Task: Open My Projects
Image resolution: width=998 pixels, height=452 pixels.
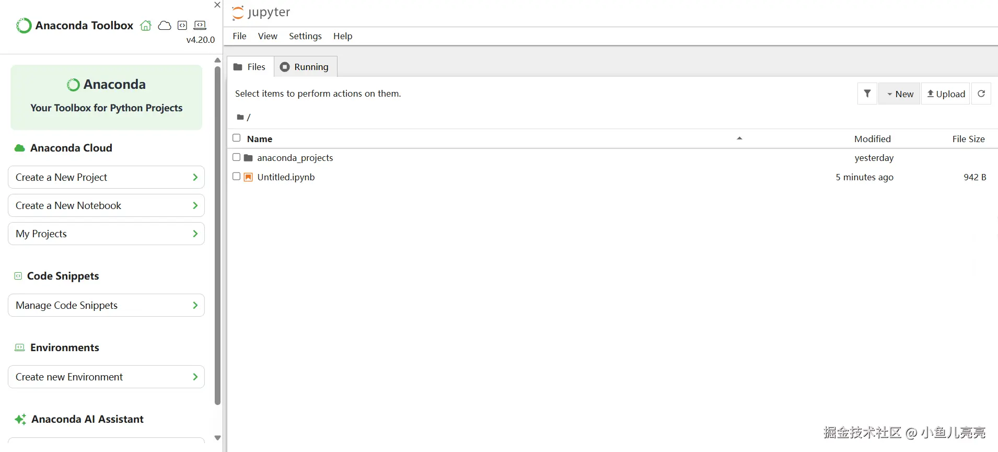Action: 106,234
